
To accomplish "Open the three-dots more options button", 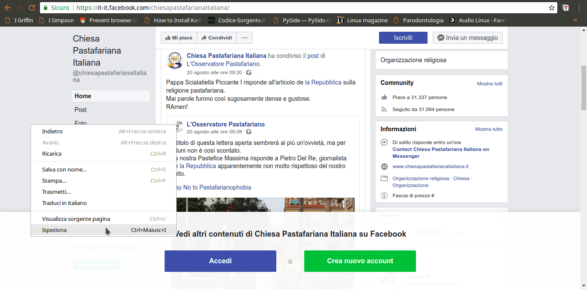I will [245, 38].
